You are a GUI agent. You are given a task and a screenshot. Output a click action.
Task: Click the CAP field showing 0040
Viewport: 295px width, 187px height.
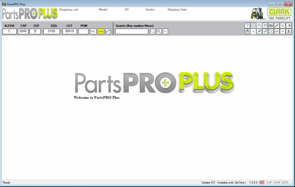[x=23, y=31]
